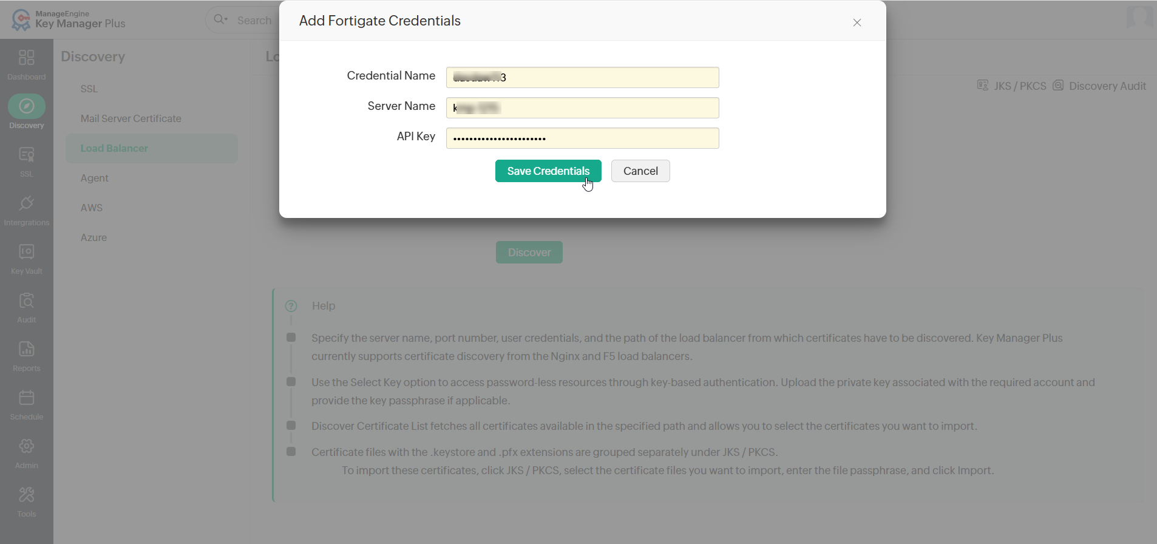Open the Reports sidebar icon
The width and height of the screenshot is (1157, 544).
click(27, 349)
